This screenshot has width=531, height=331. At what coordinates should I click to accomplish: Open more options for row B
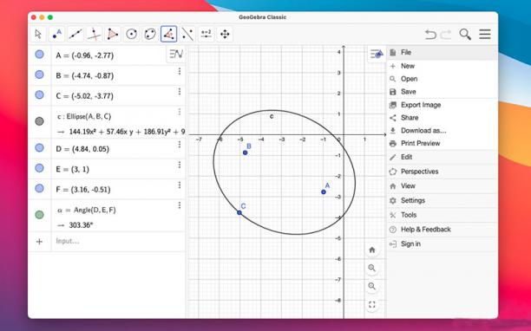click(x=180, y=71)
